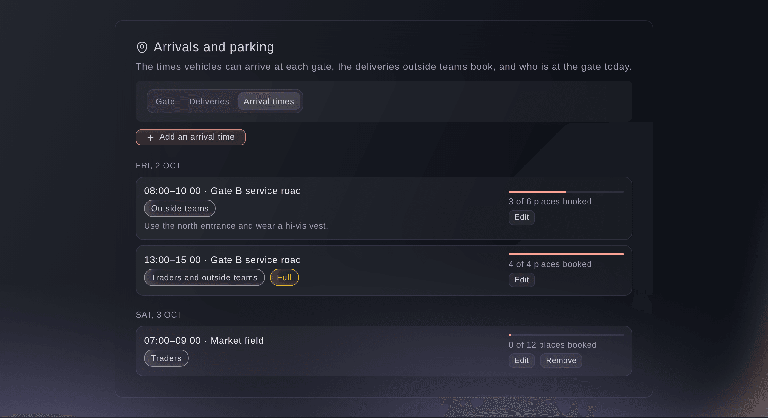Viewport: 768px width, 418px height.
Task: Open the 08:00–10:00 Gate B service road title
Action: pyautogui.click(x=222, y=191)
